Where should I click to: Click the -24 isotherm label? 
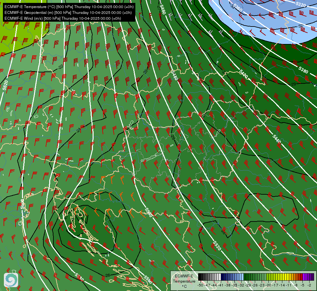pyautogui.click(x=78, y=130)
